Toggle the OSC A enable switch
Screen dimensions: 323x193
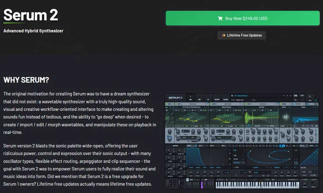coord(176,104)
